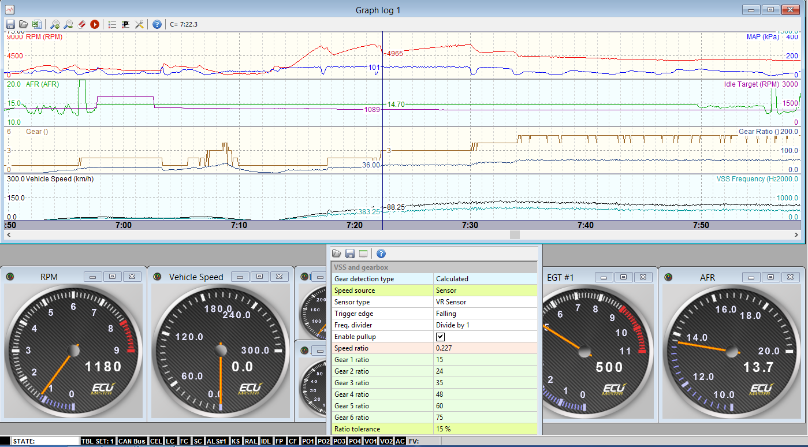Start logging with the red play button
The width and height of the screenshot is (808, 447).
(94, 24)
